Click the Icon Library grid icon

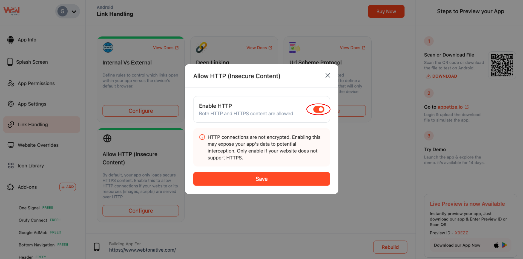11,166
